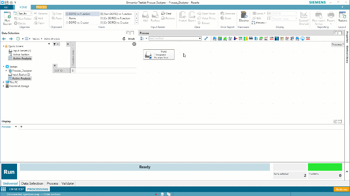Click the Input throughput process block
The image size is (350, 196).
click(x=158, y=54)
